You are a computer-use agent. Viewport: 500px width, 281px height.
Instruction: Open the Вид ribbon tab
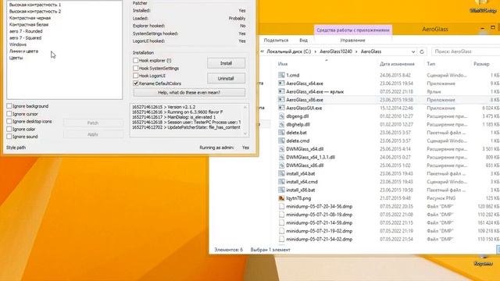coord(304,40)
